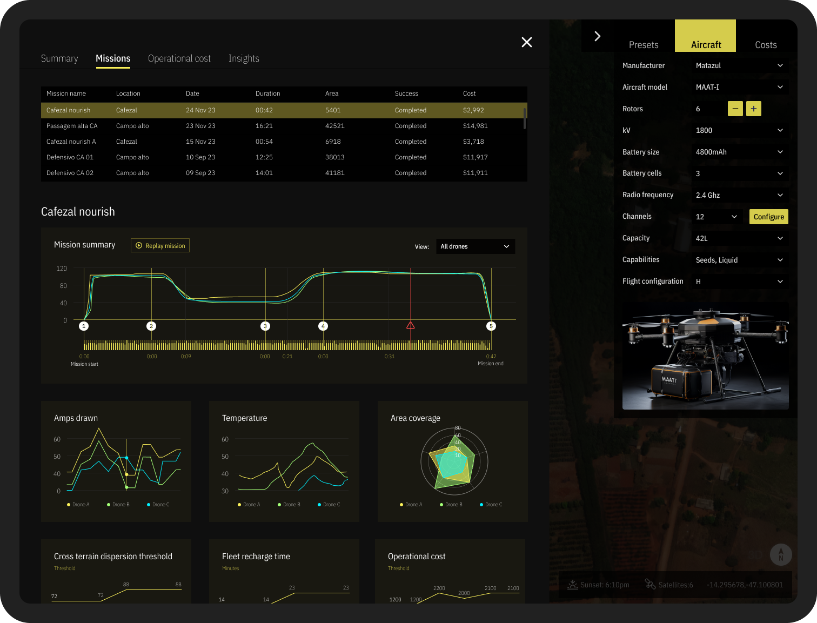Click the $14,981 cost cell
The height and width of the screenshot is (623, 817).
click(476, 126)
